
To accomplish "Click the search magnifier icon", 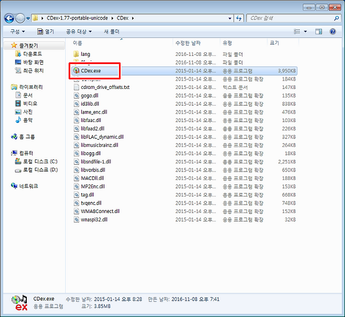I will [336, 18].
